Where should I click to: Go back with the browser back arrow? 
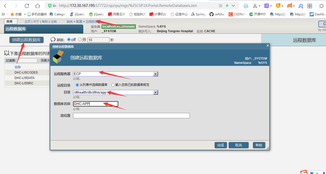[x=5, y=6]
